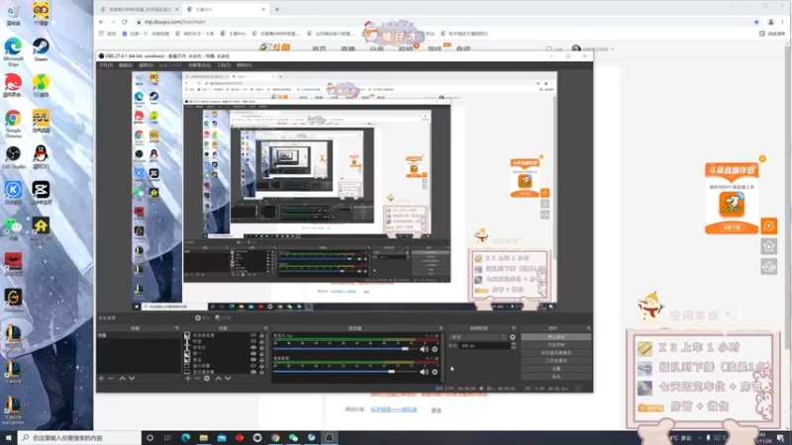Mute the 桌面音频 channel speaker icon
Image resolution: width=792 pixels, height=445 pixels.
pyautogui.click(x=424, y=372)
